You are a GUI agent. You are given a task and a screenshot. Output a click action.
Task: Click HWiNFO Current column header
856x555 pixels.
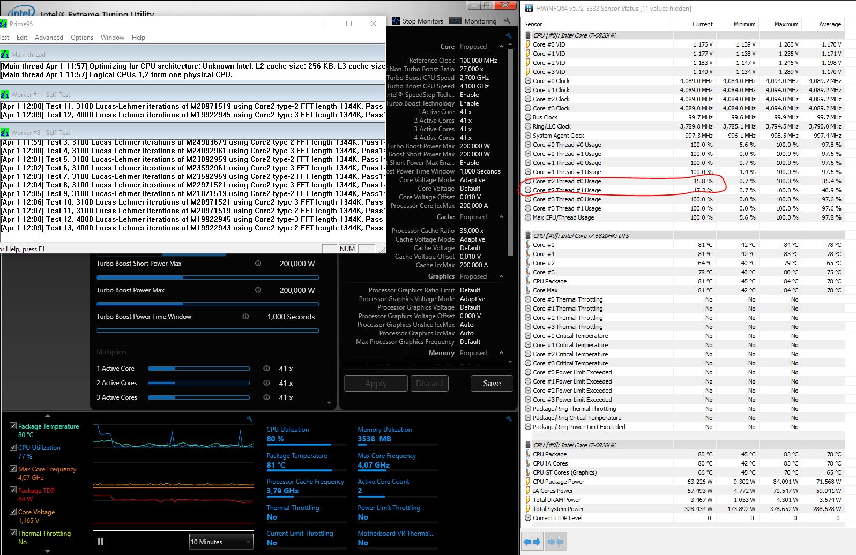(695, 24)
